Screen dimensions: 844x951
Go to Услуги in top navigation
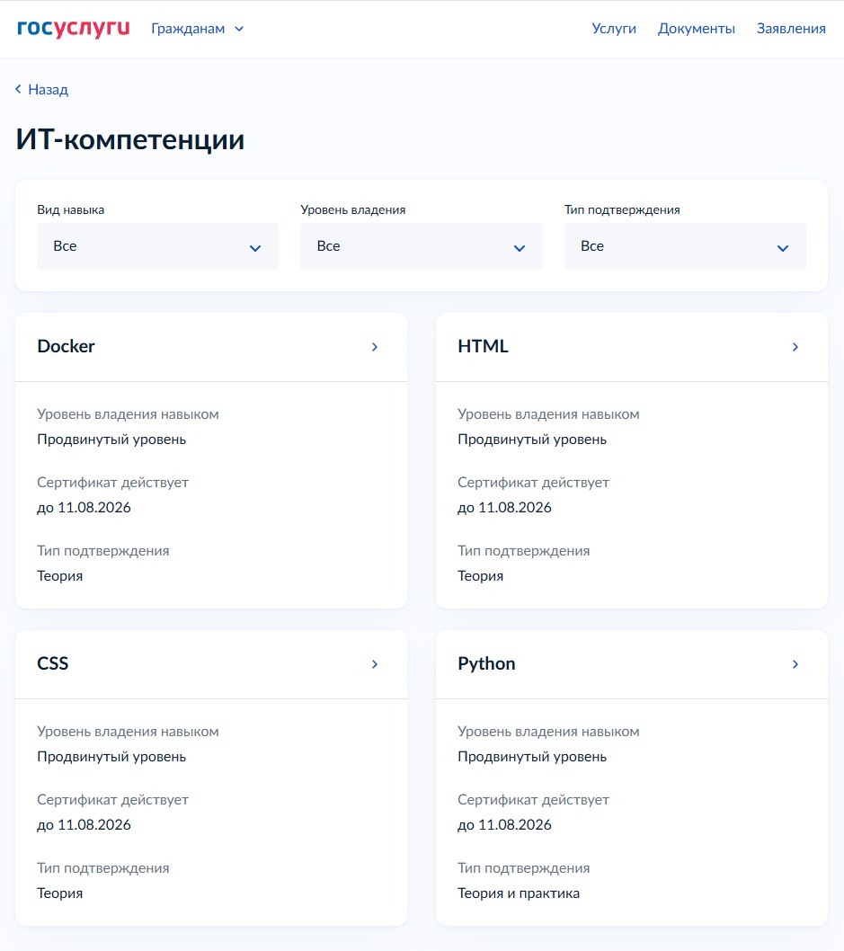pyautogui.click(x=614, y=29)
